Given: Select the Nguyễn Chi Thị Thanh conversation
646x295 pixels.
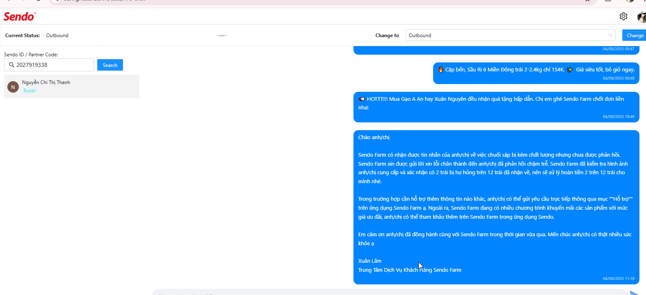Looking at the screenshot, I should point(72,86).
